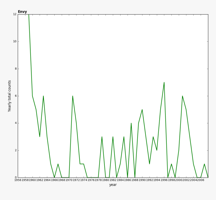
Task: Click the x-axis tick label '1972'
Action: (x=76, y=180)
